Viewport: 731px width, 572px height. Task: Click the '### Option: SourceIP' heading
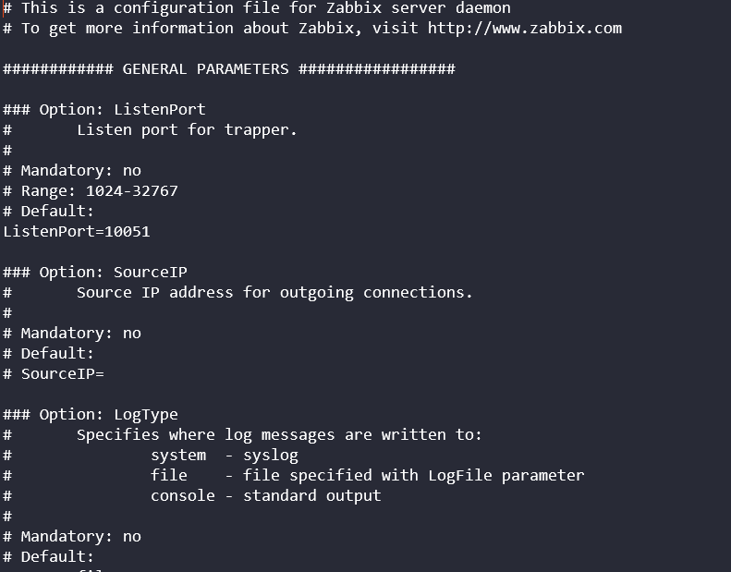pyautogui.click(x=95, y=272)
